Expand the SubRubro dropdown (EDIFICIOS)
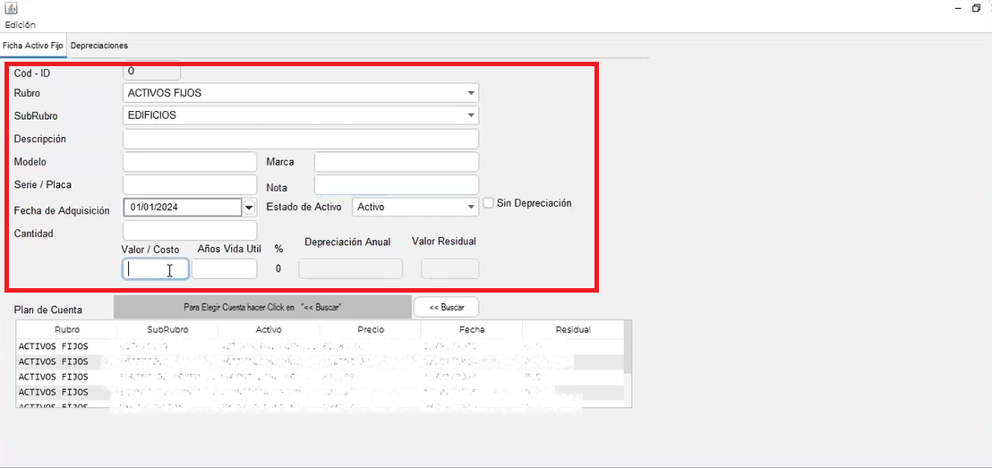992x468 pixels. (301, 115)
